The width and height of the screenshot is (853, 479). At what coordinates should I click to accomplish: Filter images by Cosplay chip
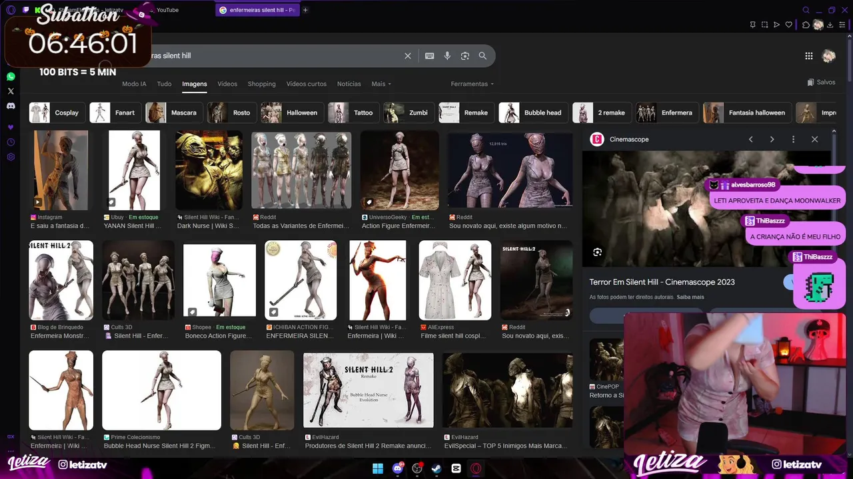pos(58,112)
